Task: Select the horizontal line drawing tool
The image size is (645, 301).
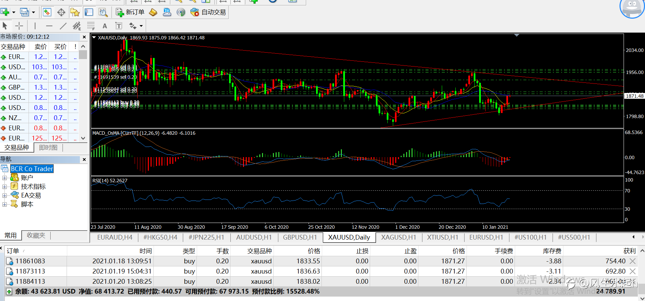Action: point(49,26)
